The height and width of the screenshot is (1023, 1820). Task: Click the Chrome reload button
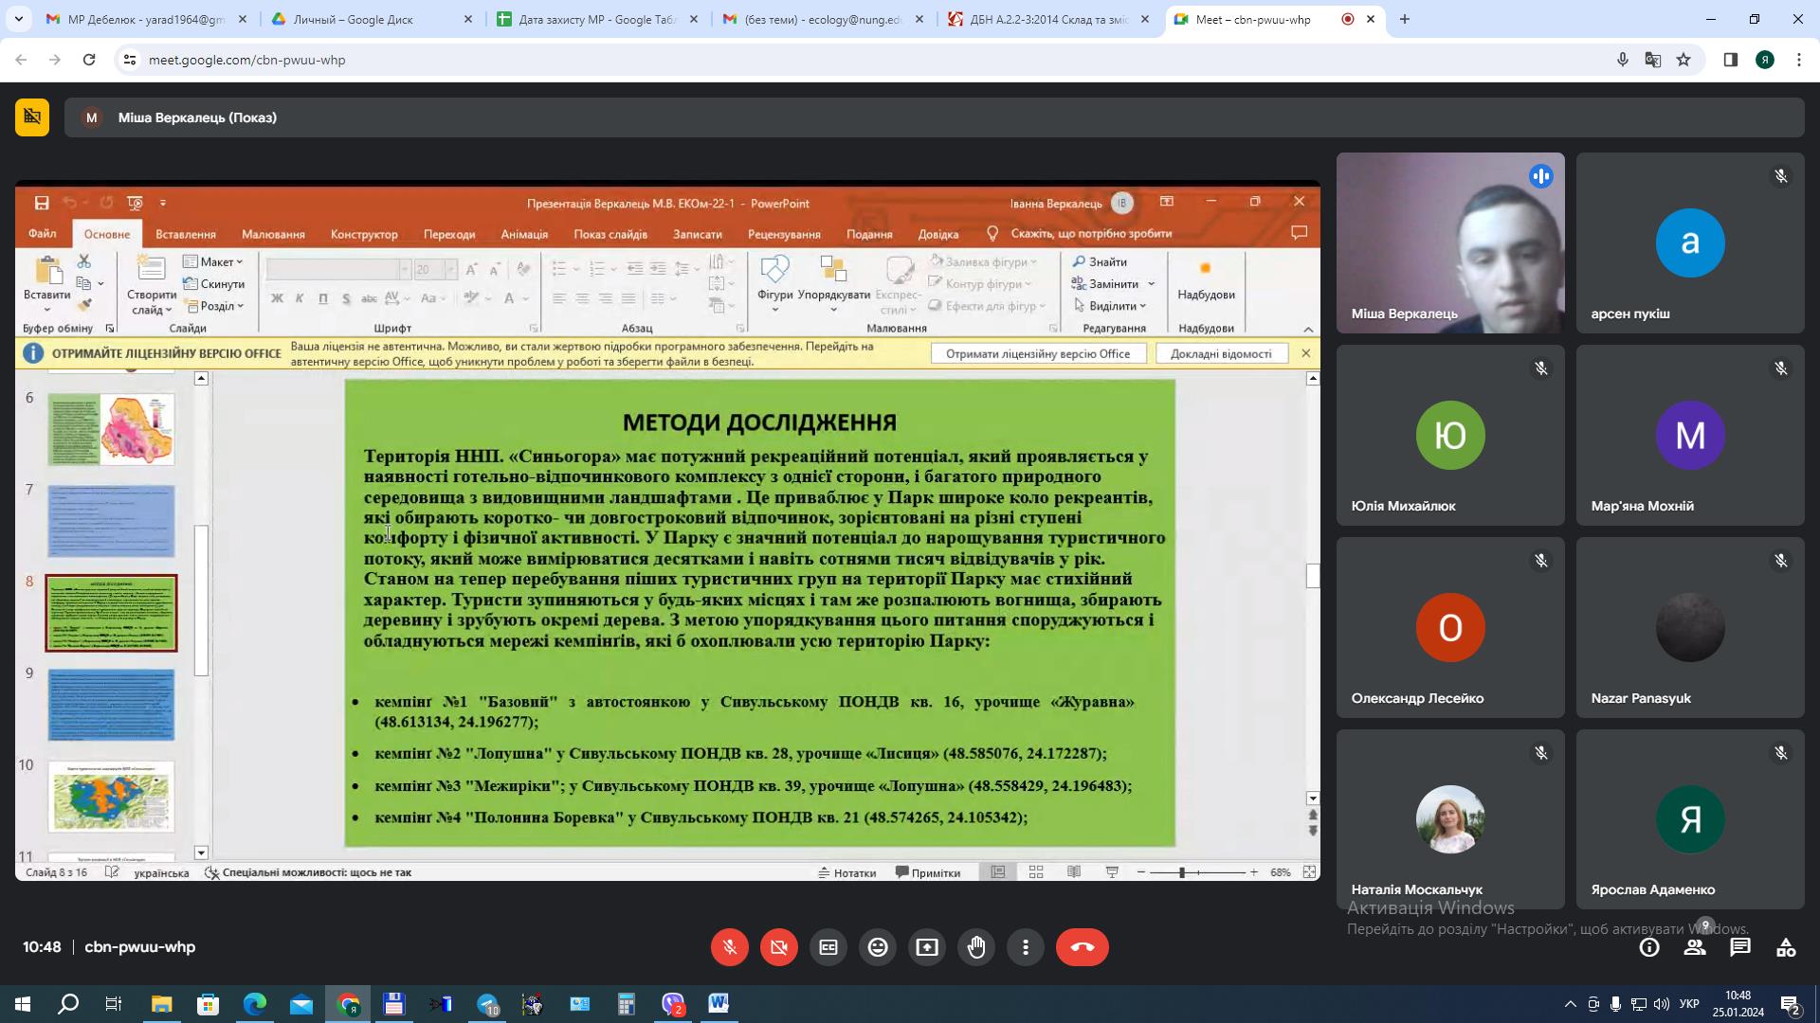pyautogui.click(x=89, y=60)
